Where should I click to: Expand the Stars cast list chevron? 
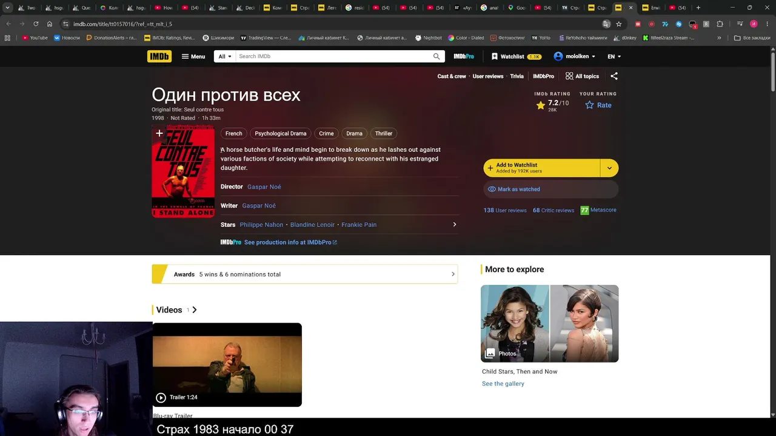click(x=455, y=225)
